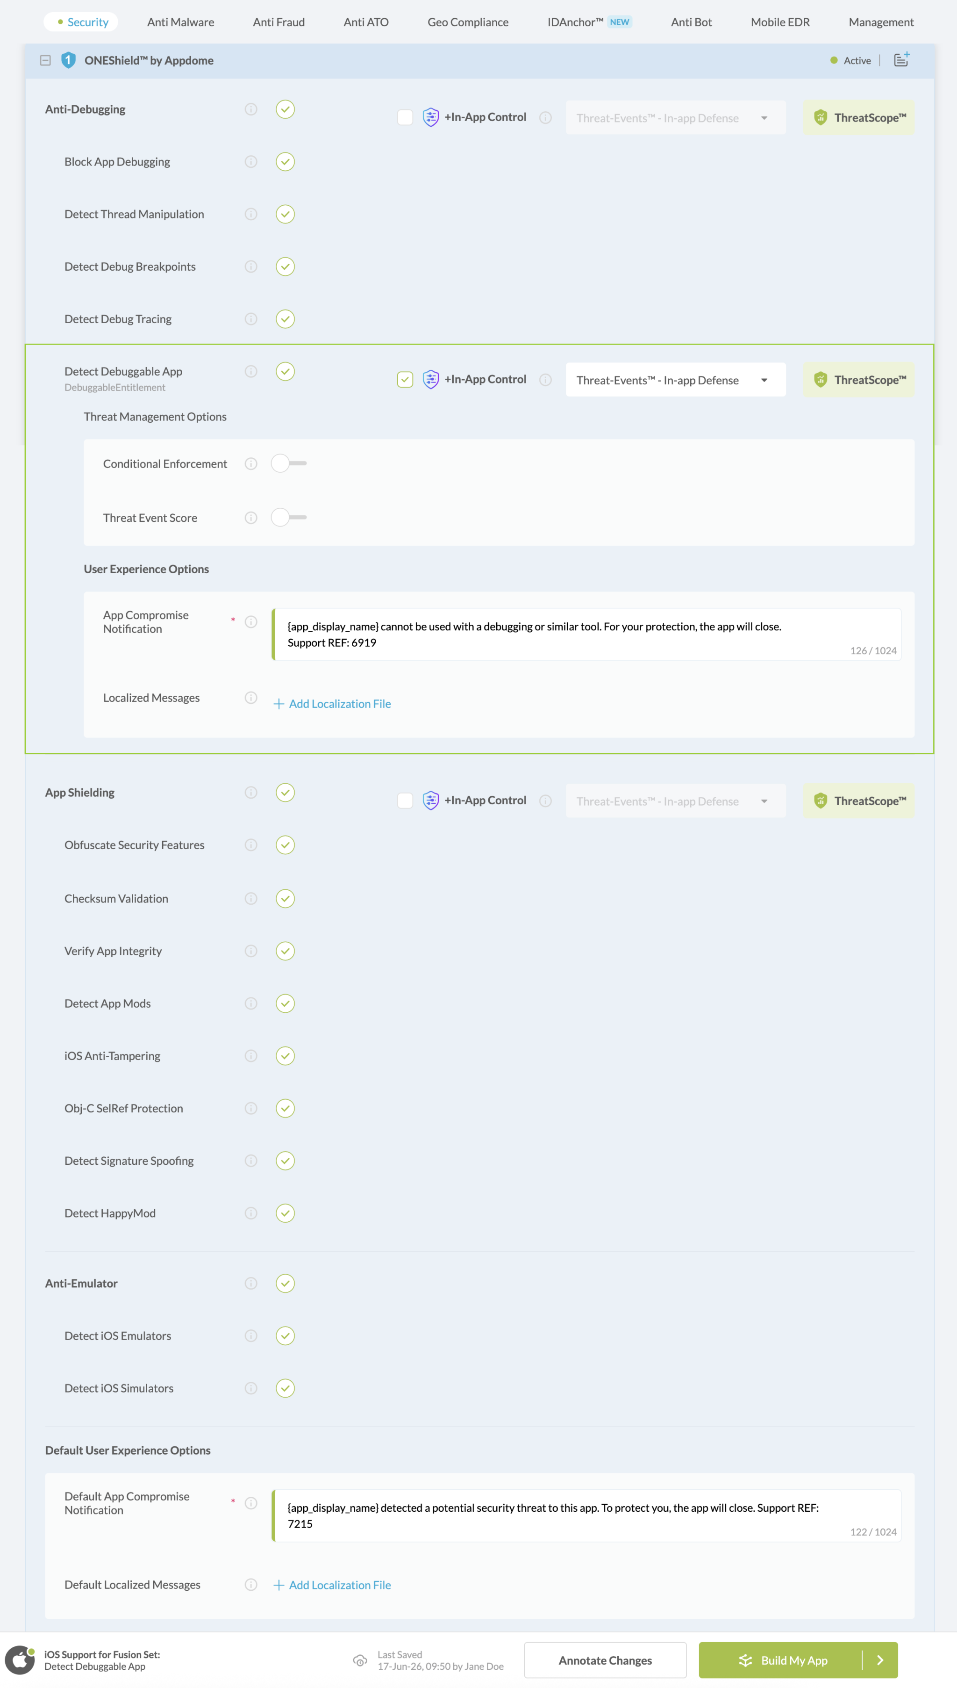Click the In-App Control info icon for App Shielding
957x1688 pixels.
[545, 801]
